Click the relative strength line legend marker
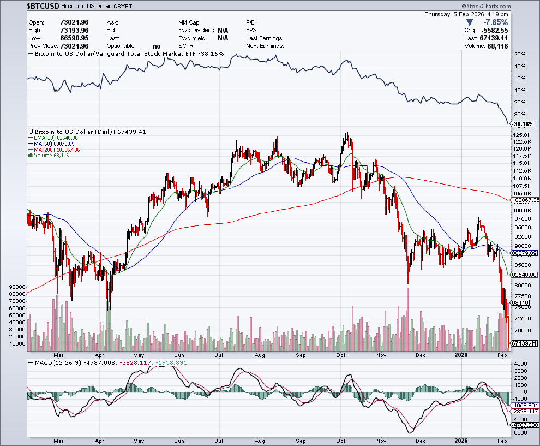This screenshot has height=446, width=540. (x=31, y=55)
